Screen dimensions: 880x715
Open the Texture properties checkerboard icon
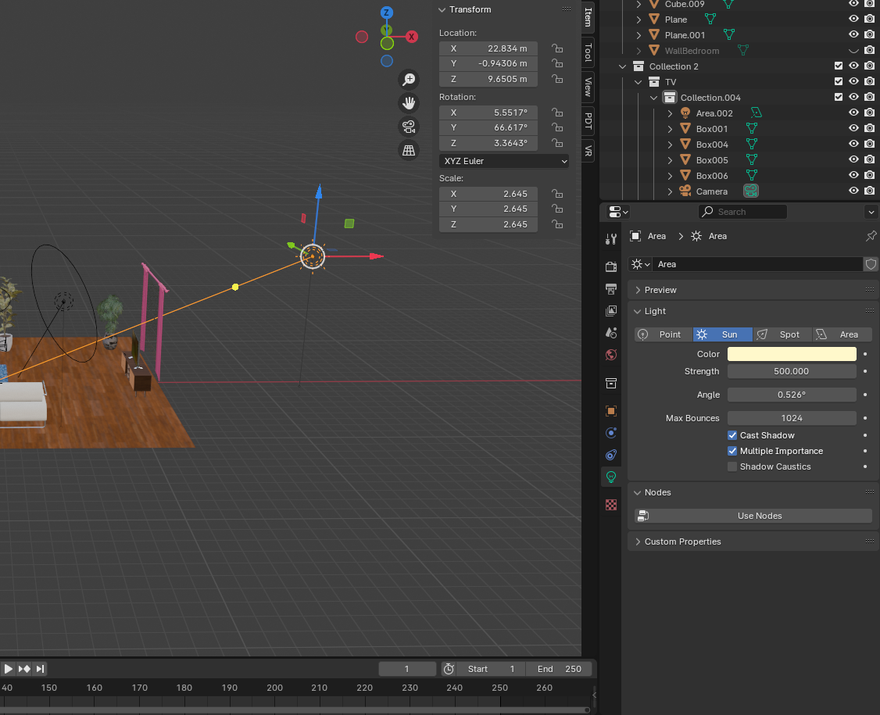pos(611,505)
